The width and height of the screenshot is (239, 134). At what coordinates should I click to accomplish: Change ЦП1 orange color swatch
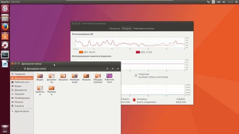click(x=81, y=52)
